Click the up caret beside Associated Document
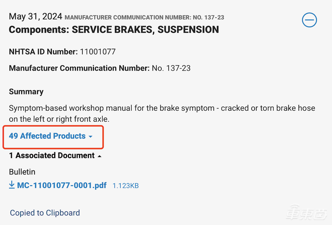The height and width of the screenshot is (225, 332). click(99, 156)
